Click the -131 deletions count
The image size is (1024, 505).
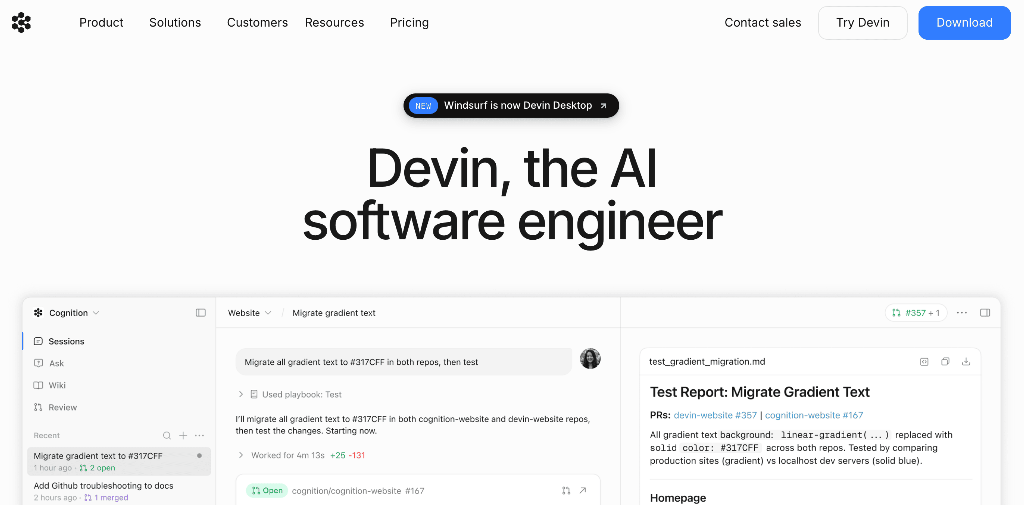[357, 455]
